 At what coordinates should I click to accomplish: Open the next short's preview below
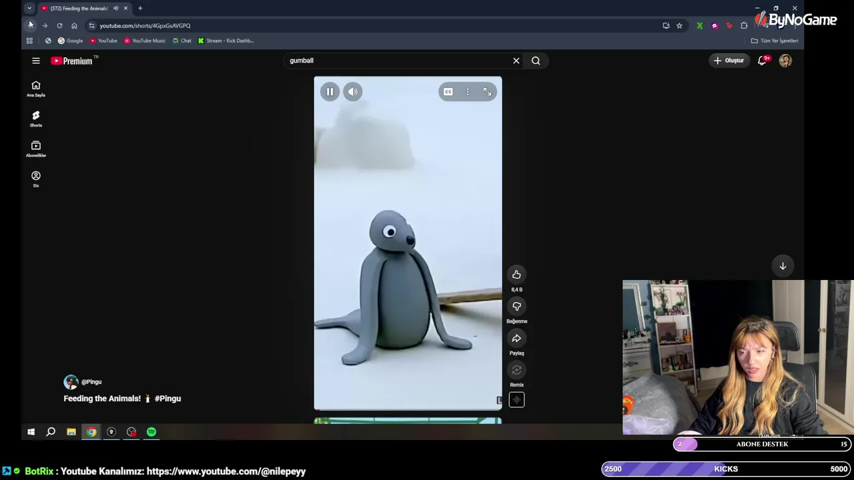408,421
